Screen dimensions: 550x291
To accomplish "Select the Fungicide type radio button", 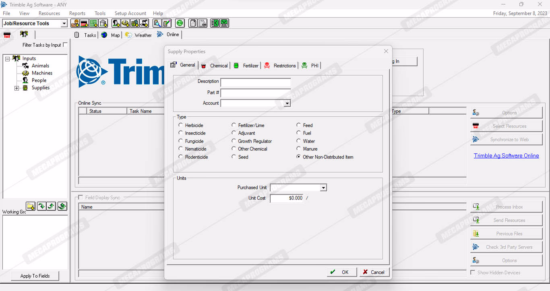I will 181,141.
